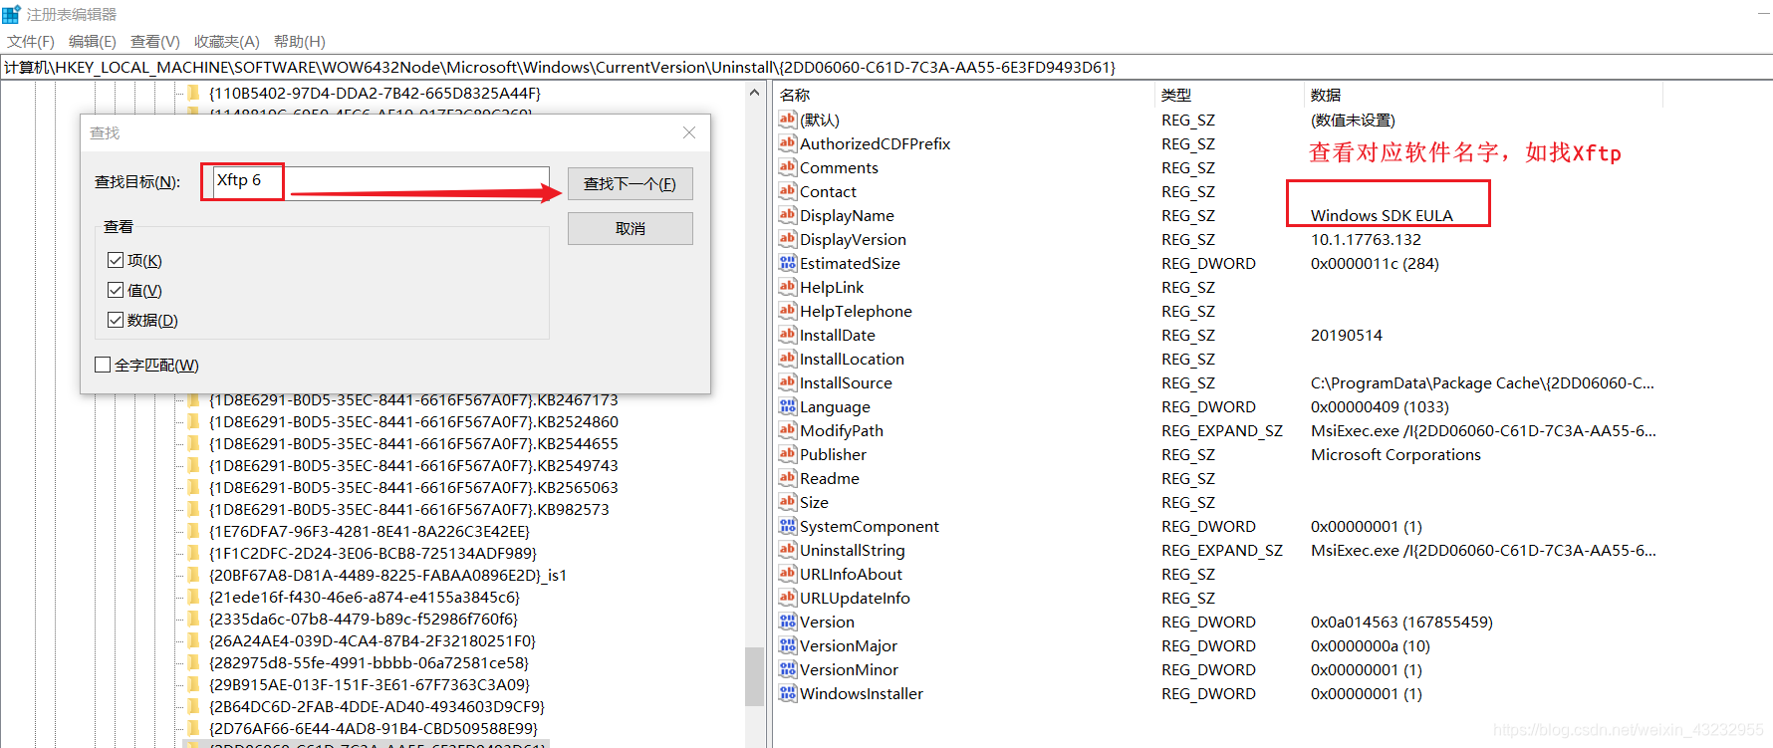
Task: Select key ending .KB2467173
Action: [413, 399]
